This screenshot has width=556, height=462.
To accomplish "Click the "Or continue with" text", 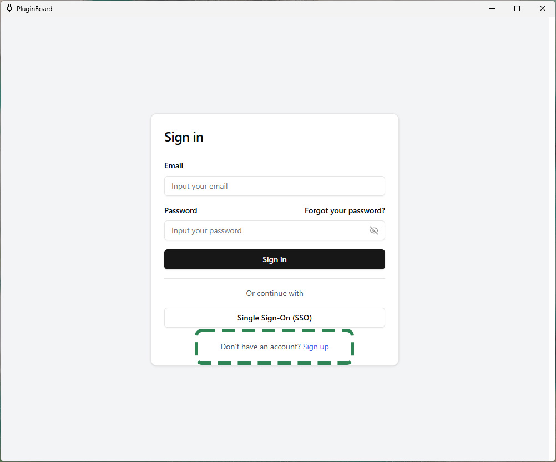I will 275,293.
